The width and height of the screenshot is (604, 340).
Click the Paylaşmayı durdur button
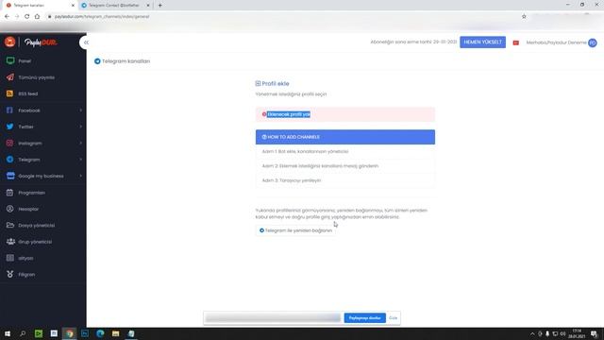(x=364, y=318)
